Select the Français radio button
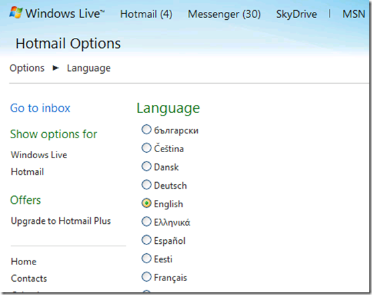This screenshot has width=372, height=295. coord(146,276)
